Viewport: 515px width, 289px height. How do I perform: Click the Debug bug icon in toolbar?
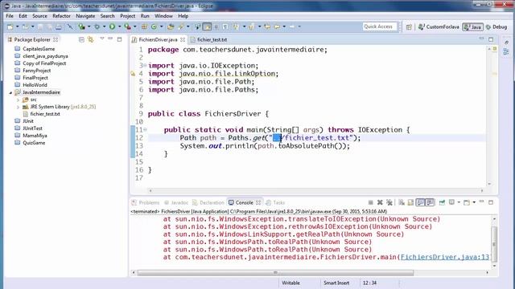97,26
